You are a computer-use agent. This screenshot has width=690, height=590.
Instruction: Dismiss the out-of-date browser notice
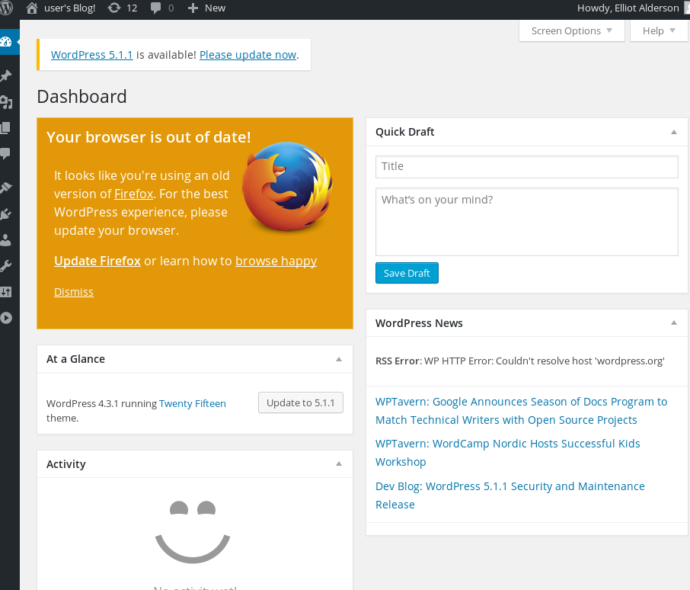coord(73,292)
